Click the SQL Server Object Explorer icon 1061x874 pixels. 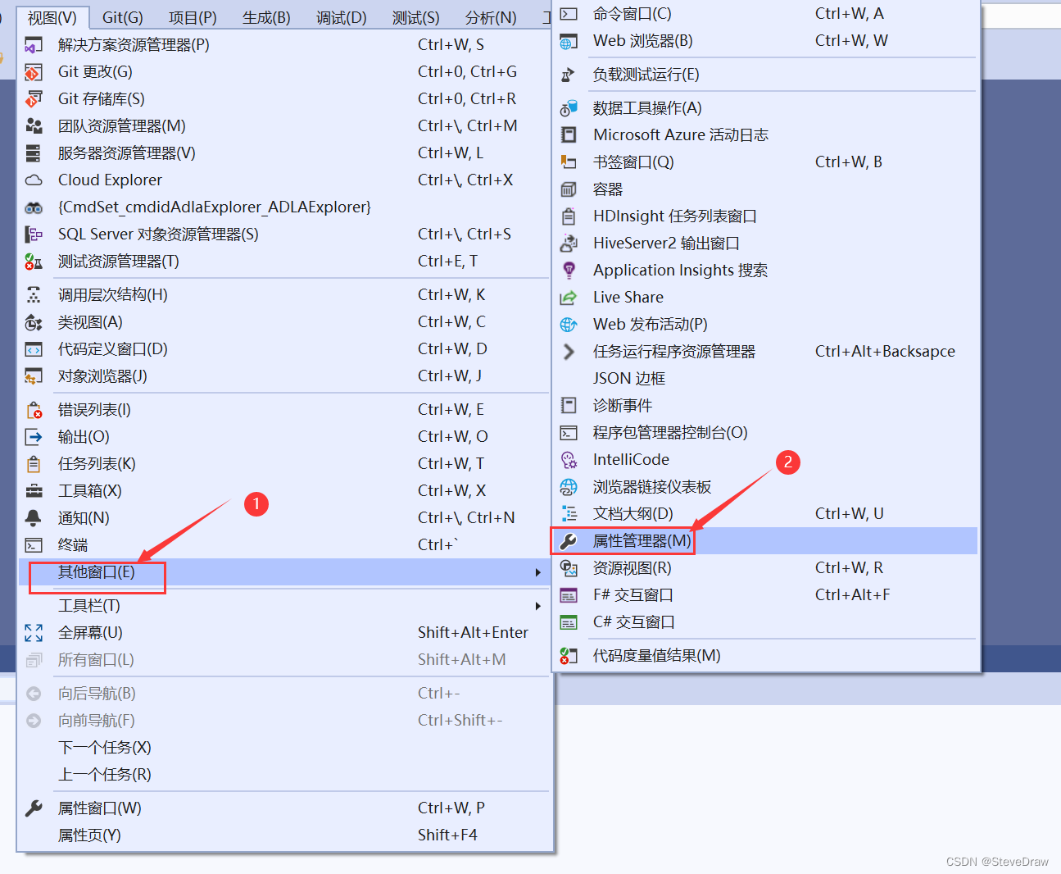pyautogui.click(x=34, y=234)
